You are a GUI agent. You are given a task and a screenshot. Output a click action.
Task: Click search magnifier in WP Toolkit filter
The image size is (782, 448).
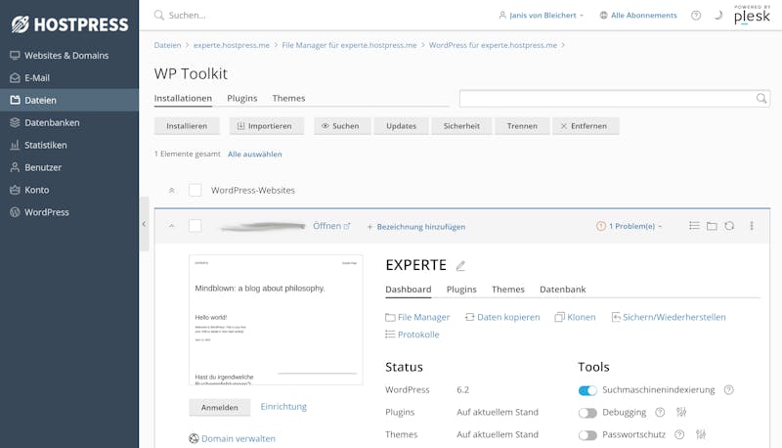(761, 98)
